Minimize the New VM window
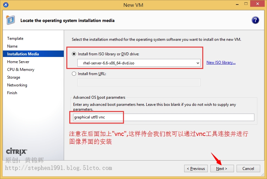Viewport: 267px width, 179px height. [237, 4]
